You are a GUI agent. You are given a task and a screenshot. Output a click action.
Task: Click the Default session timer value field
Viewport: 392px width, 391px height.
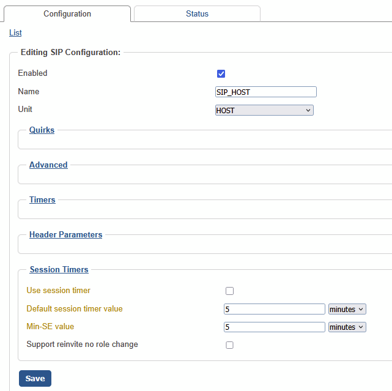(275, 309)
